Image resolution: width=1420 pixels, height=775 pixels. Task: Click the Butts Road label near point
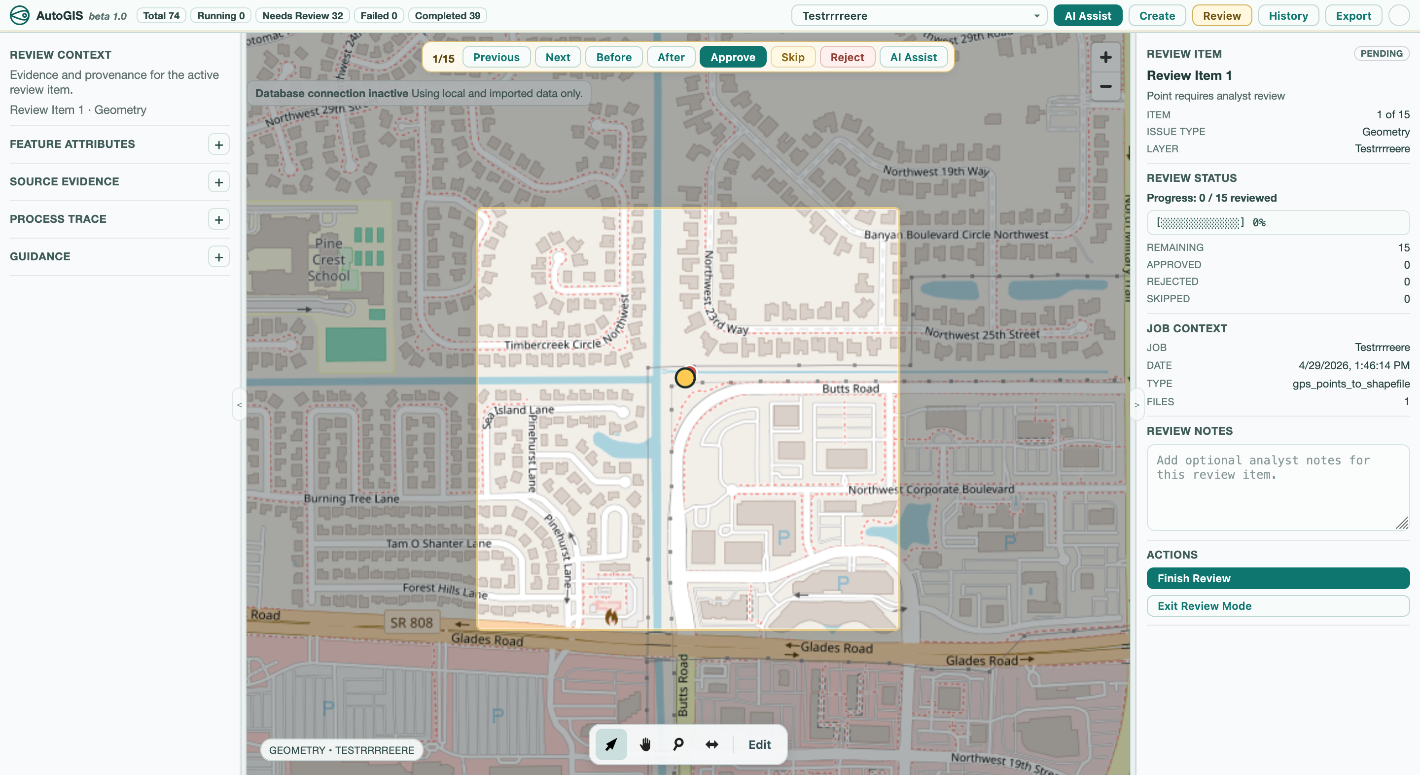click(x=850, y=388)
